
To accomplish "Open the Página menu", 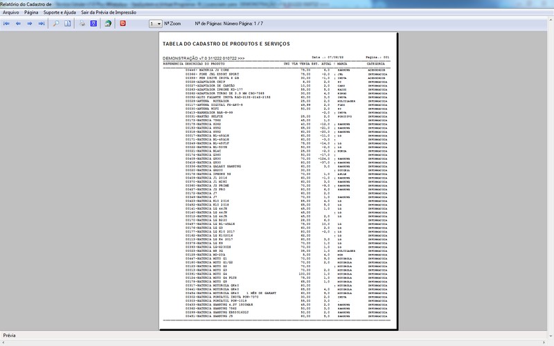I will [31, 12].
